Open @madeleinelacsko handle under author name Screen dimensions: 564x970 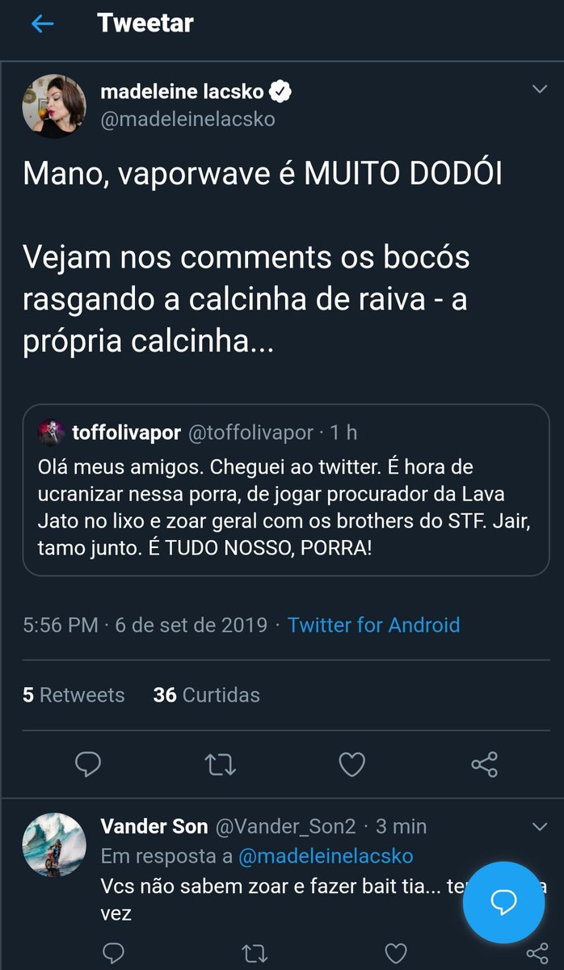tap(187, 120)
